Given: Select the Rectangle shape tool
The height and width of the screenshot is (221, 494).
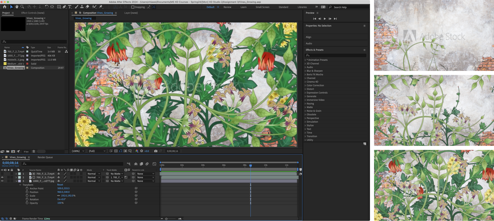Looking at the screenshot, I should [x=59, y=7].
